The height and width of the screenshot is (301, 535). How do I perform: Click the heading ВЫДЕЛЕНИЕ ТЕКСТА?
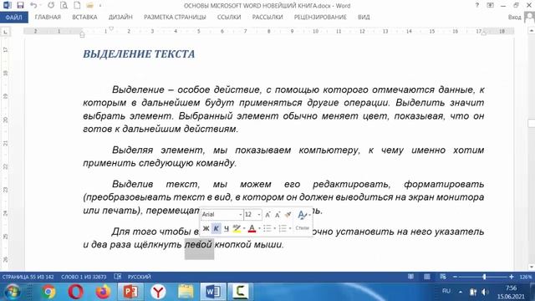139,54
